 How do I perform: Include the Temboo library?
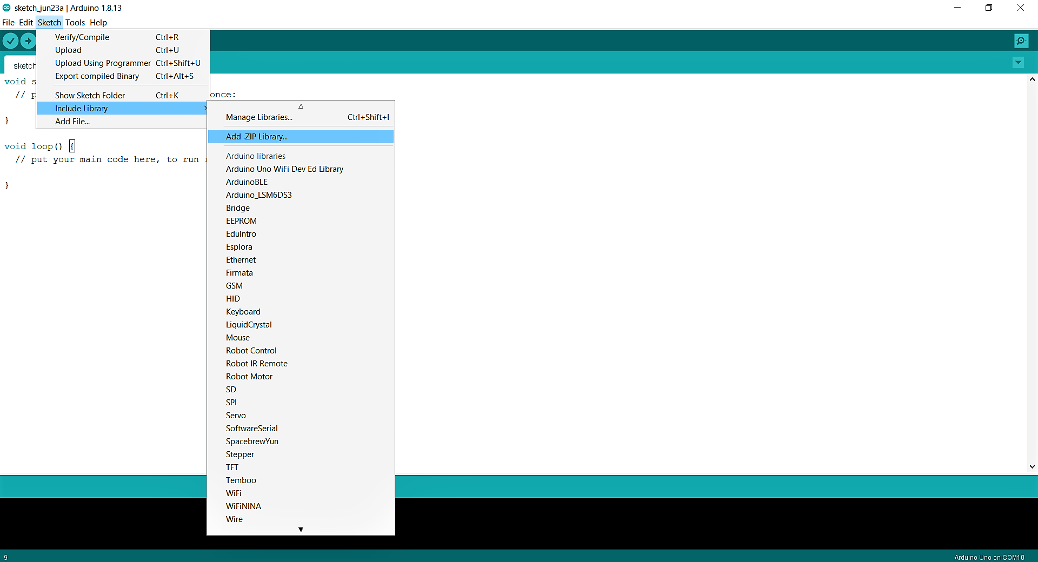tap(301, 480)
